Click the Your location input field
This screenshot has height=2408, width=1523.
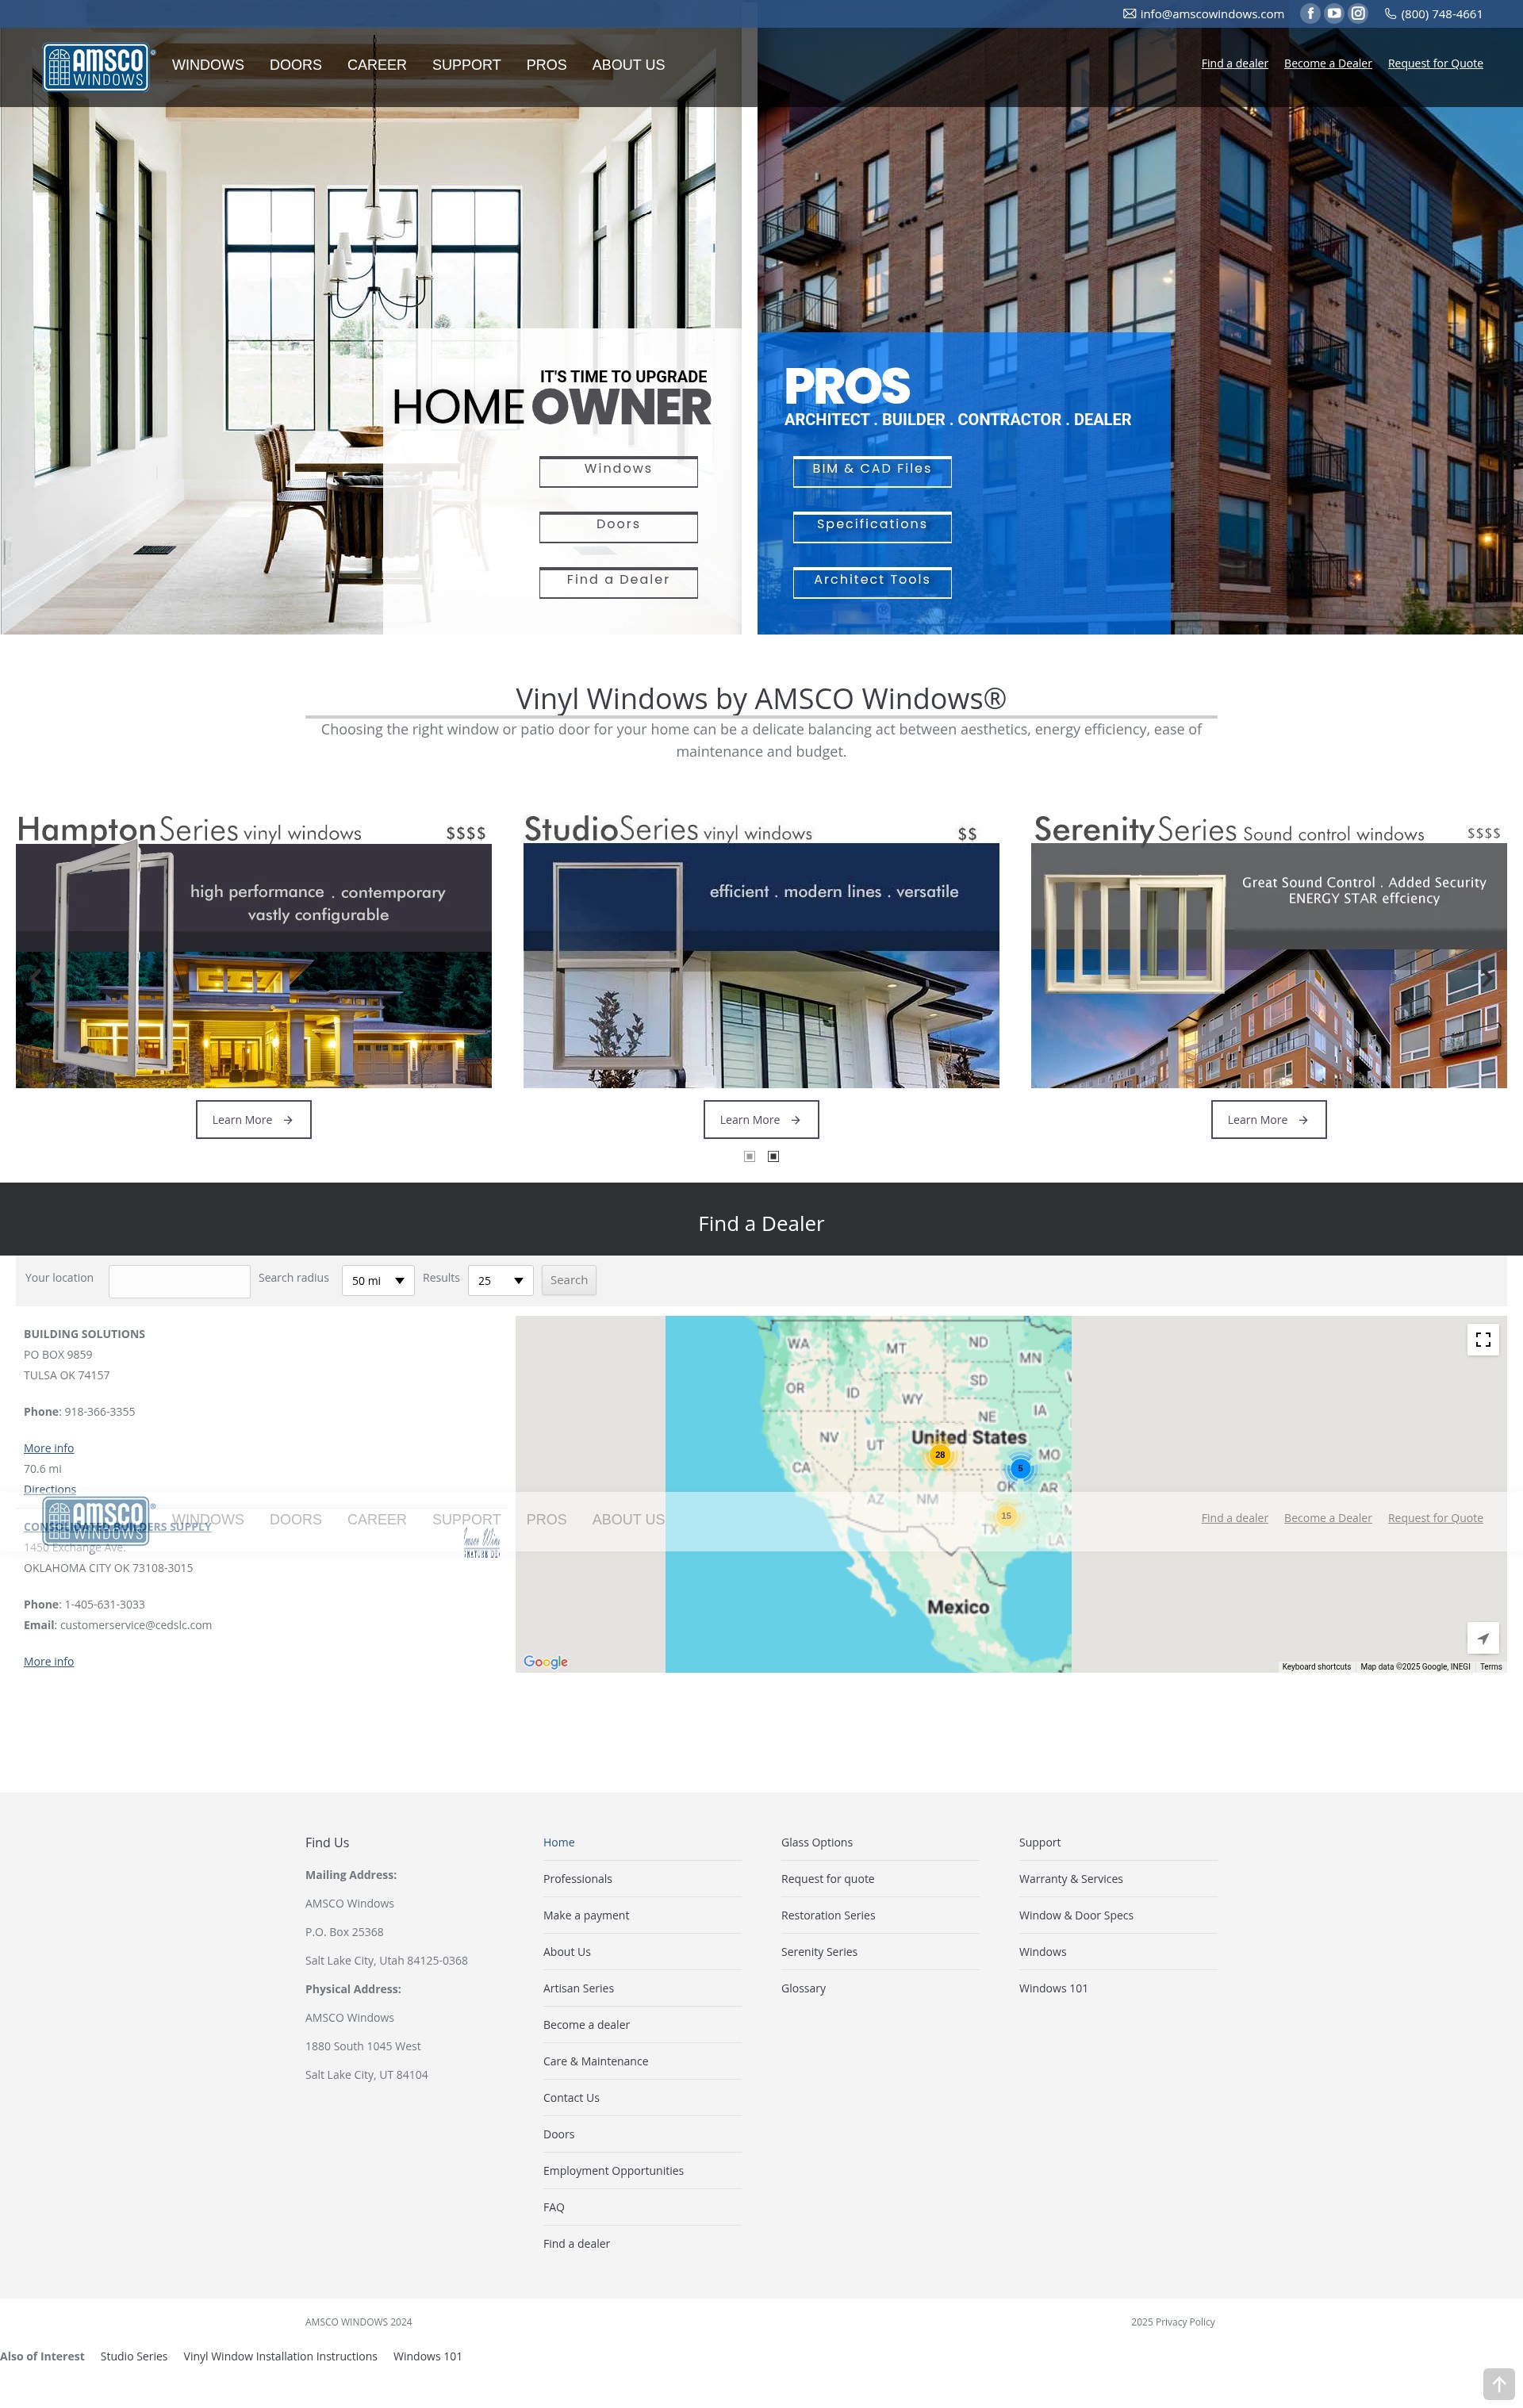coord(179,1281)
